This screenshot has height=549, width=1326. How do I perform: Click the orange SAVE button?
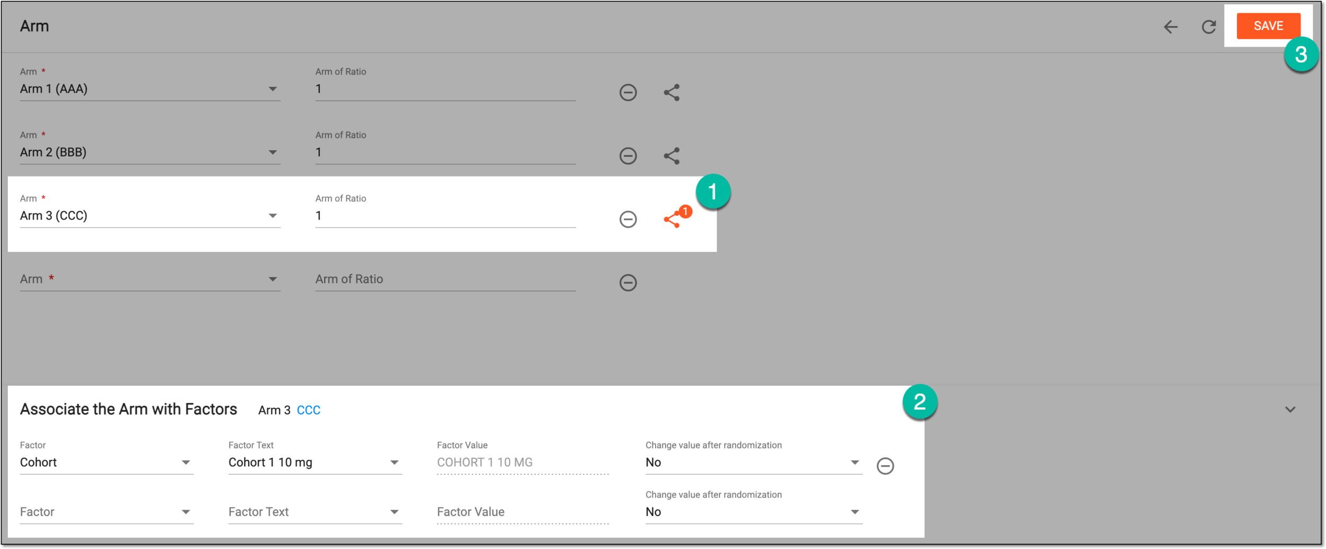1268,26
